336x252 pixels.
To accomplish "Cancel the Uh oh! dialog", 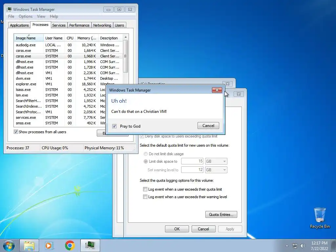I will coord(208,126).
